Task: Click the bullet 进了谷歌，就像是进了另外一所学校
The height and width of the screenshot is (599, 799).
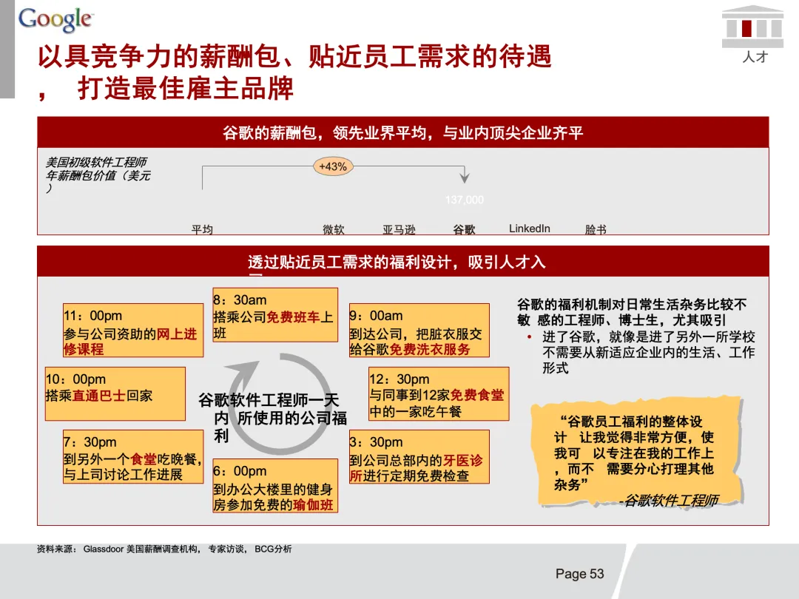Action: [649, 352]
